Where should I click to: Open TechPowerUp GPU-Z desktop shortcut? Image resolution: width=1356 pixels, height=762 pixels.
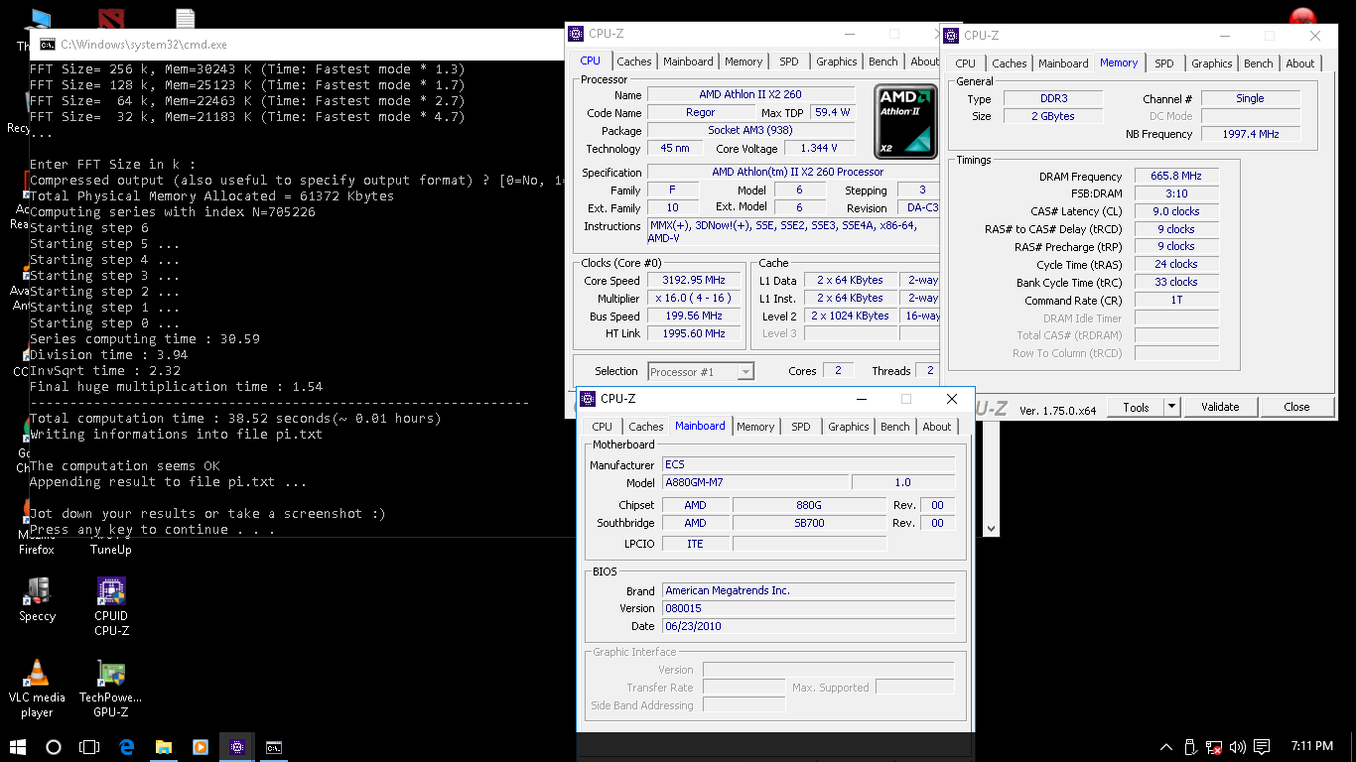(x=111, y=689)
